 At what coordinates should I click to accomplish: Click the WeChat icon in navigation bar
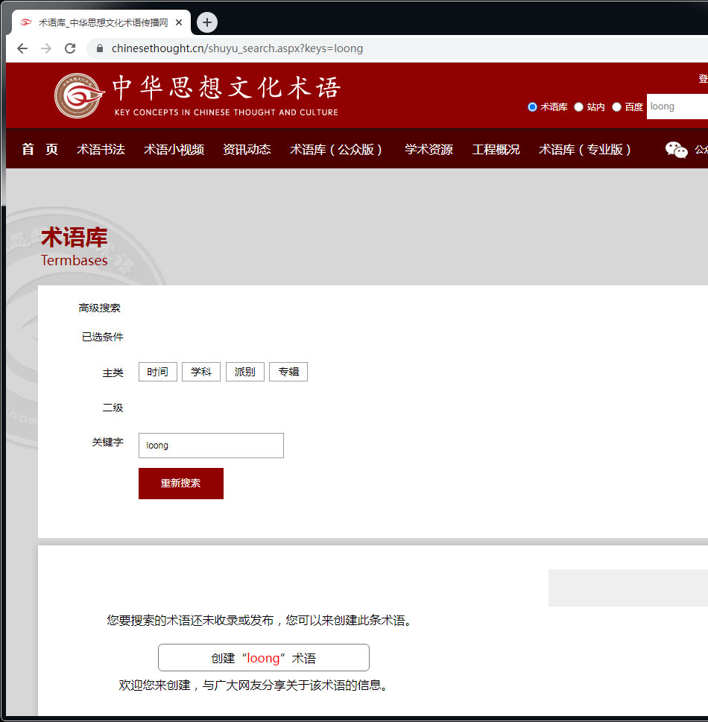676,150
